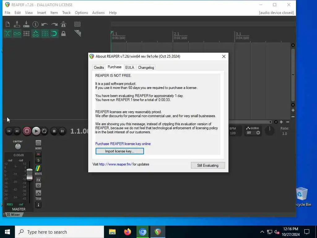Screen dimensions: 317x238
Task: Open the File menu
Action: [x=7, y=12]
